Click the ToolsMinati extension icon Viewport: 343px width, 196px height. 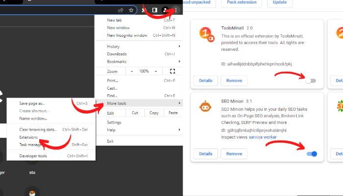[x=206, y=35]
